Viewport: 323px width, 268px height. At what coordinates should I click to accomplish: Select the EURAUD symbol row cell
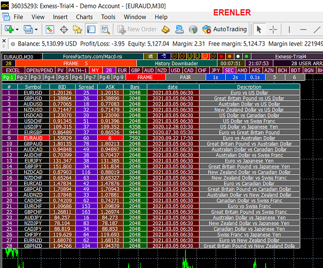tap(34, 138)
